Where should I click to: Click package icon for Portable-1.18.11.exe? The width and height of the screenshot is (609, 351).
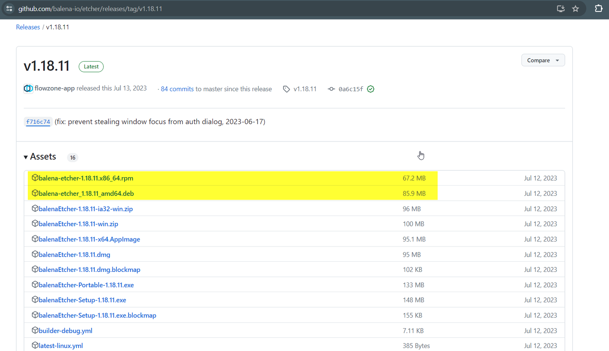click(35, 284)
